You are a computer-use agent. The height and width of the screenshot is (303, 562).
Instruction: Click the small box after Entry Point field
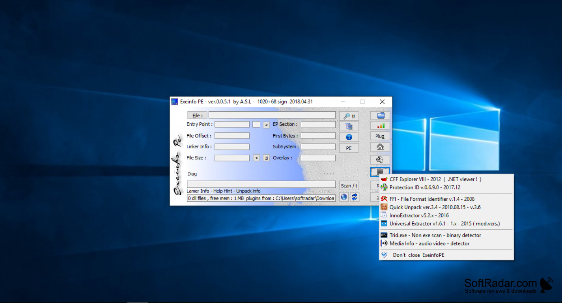coord(256,124)
